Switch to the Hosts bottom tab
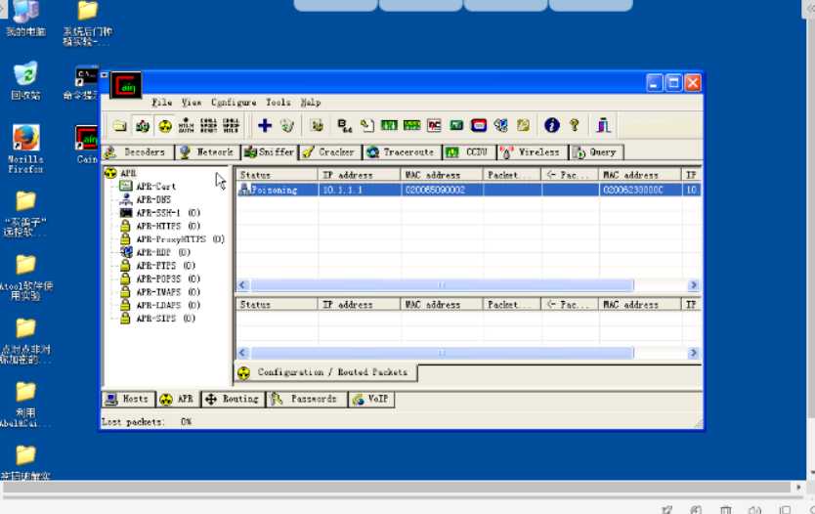 click(x=128, y=399)
